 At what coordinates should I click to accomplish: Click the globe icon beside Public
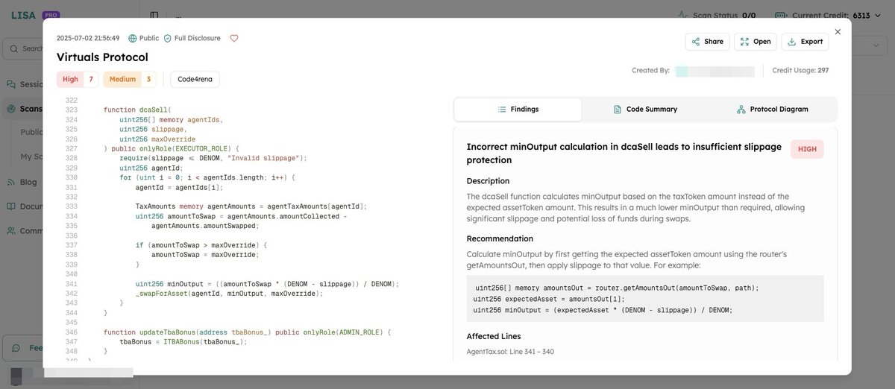tap(133, 38)
